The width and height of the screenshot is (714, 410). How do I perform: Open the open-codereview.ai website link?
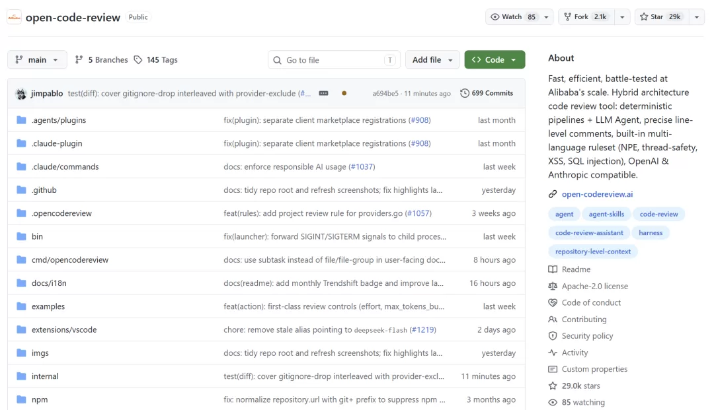coord(597,194)
